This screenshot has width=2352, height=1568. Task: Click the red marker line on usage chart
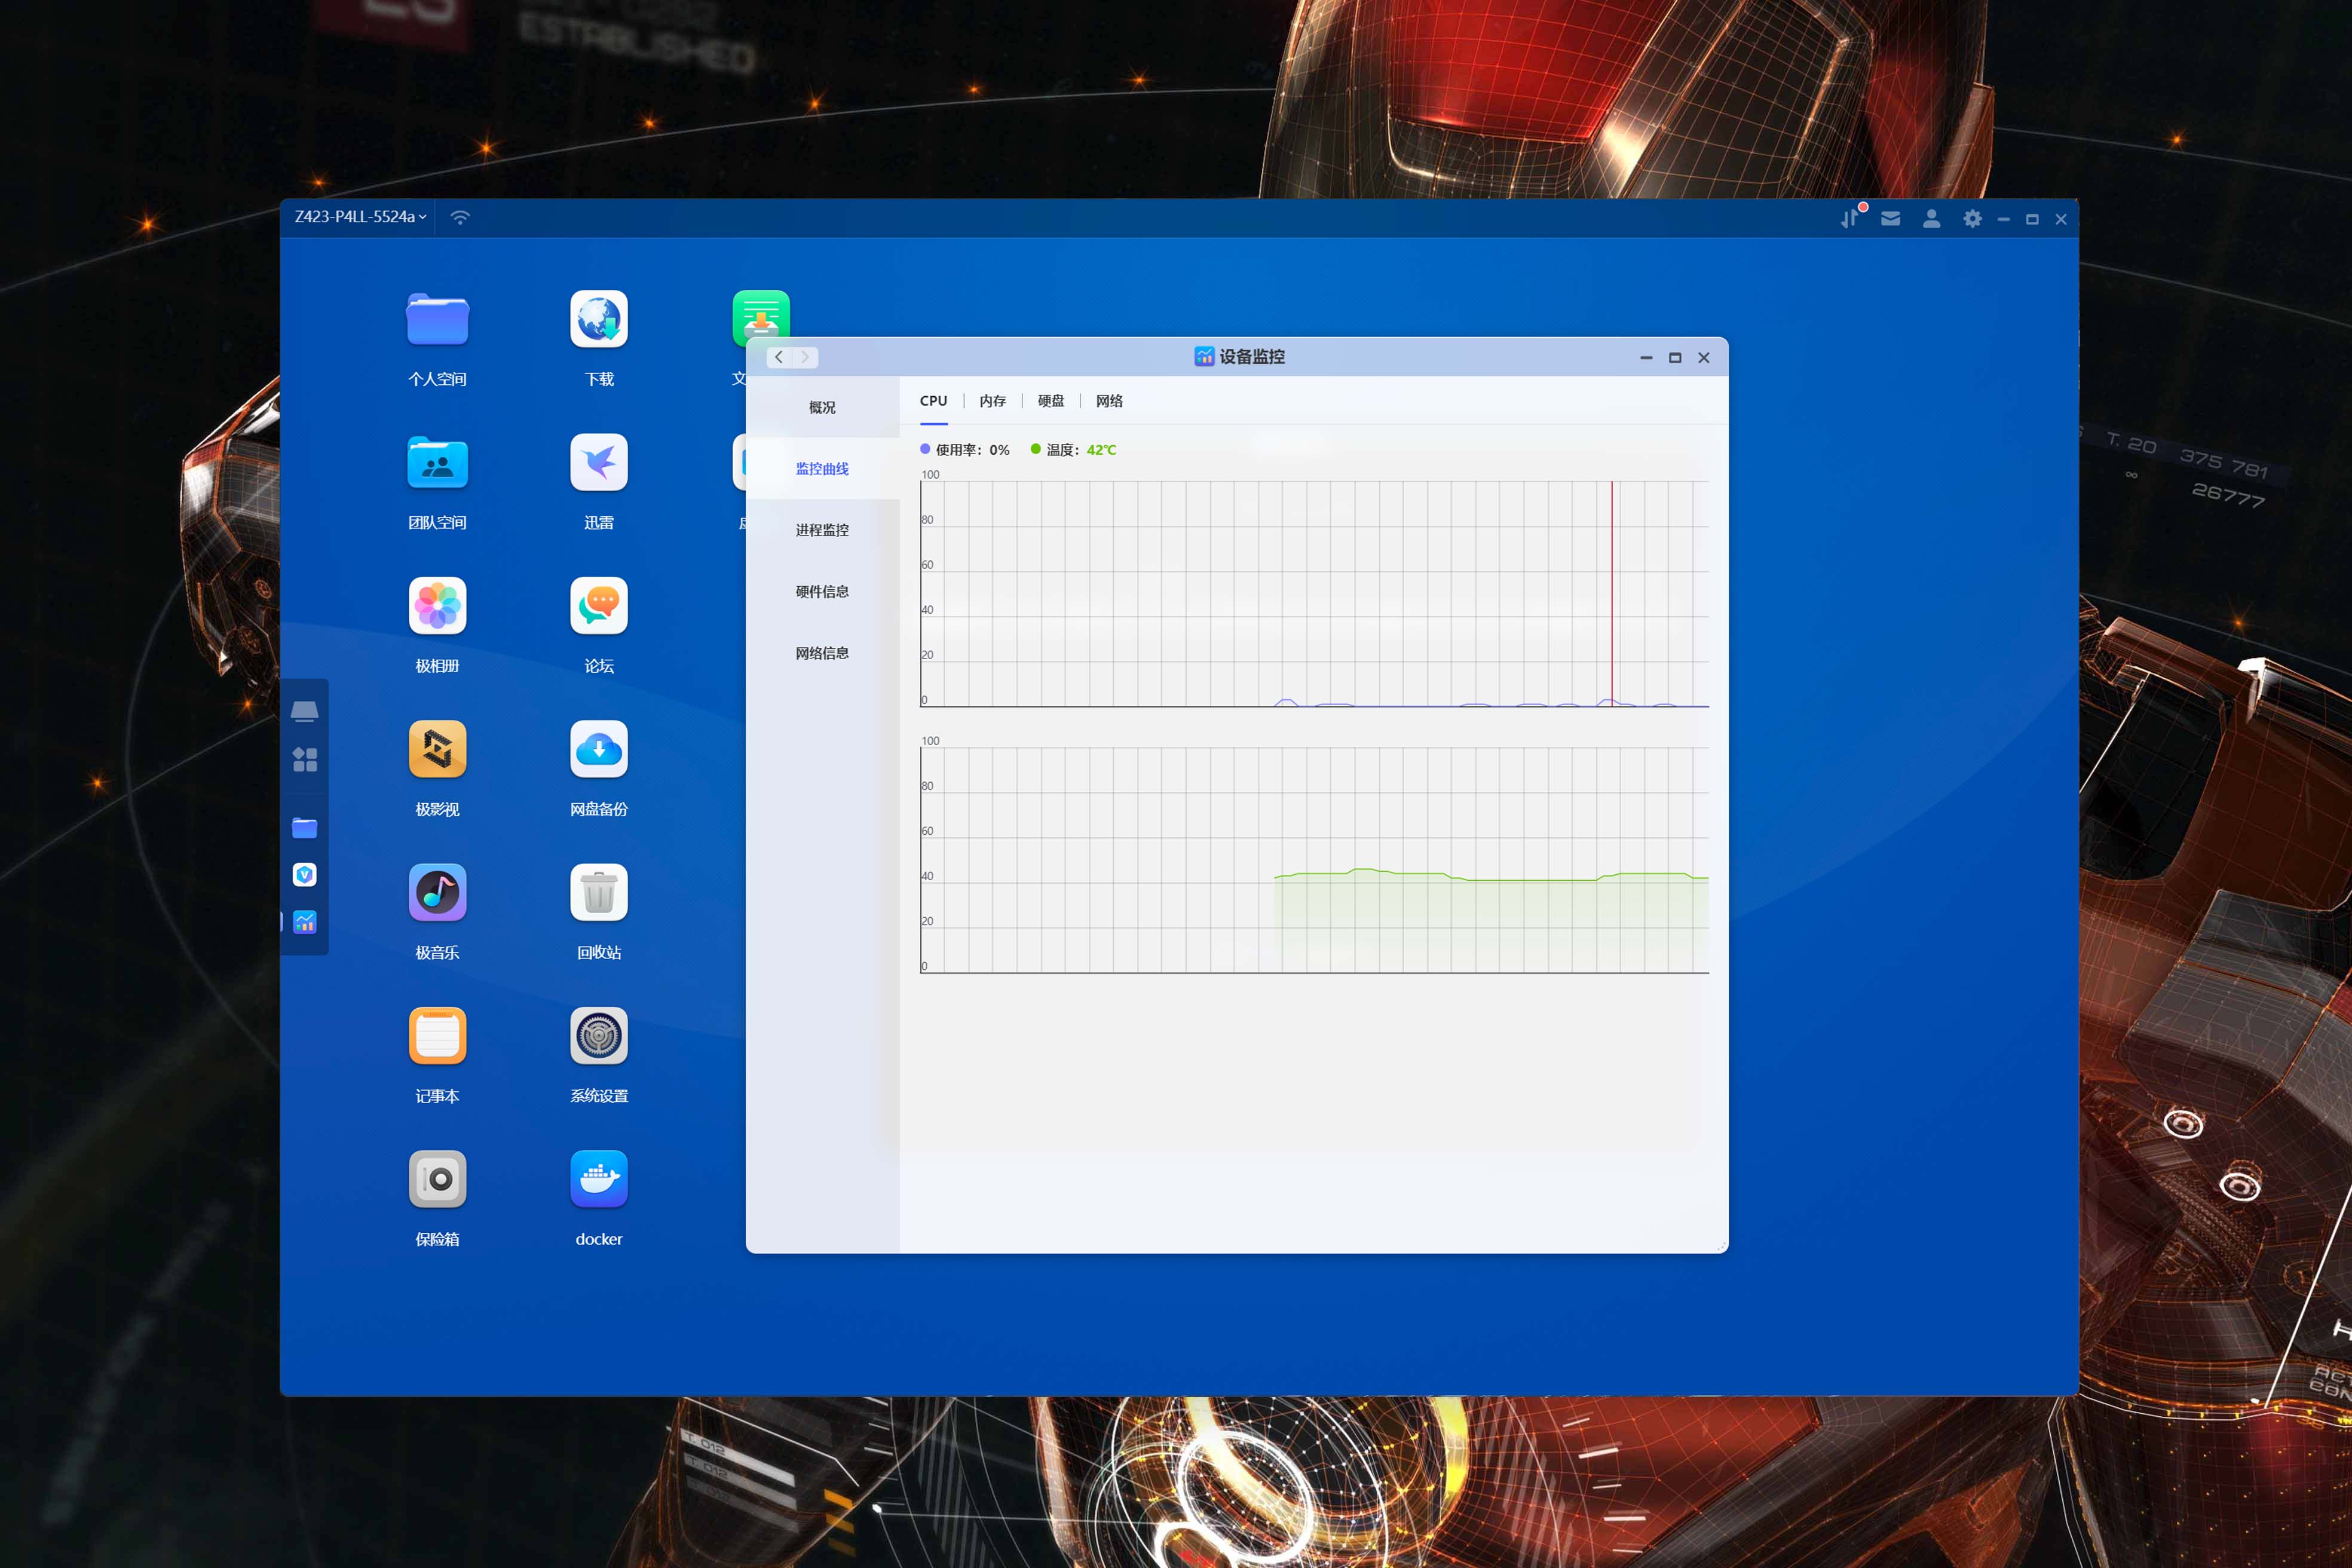coord(1612,593)
